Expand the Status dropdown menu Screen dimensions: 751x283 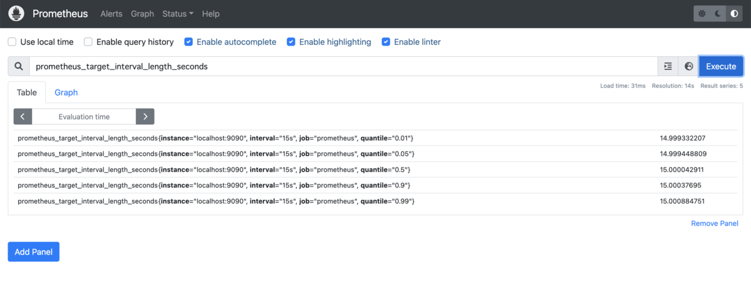click(x=178, y=14)
